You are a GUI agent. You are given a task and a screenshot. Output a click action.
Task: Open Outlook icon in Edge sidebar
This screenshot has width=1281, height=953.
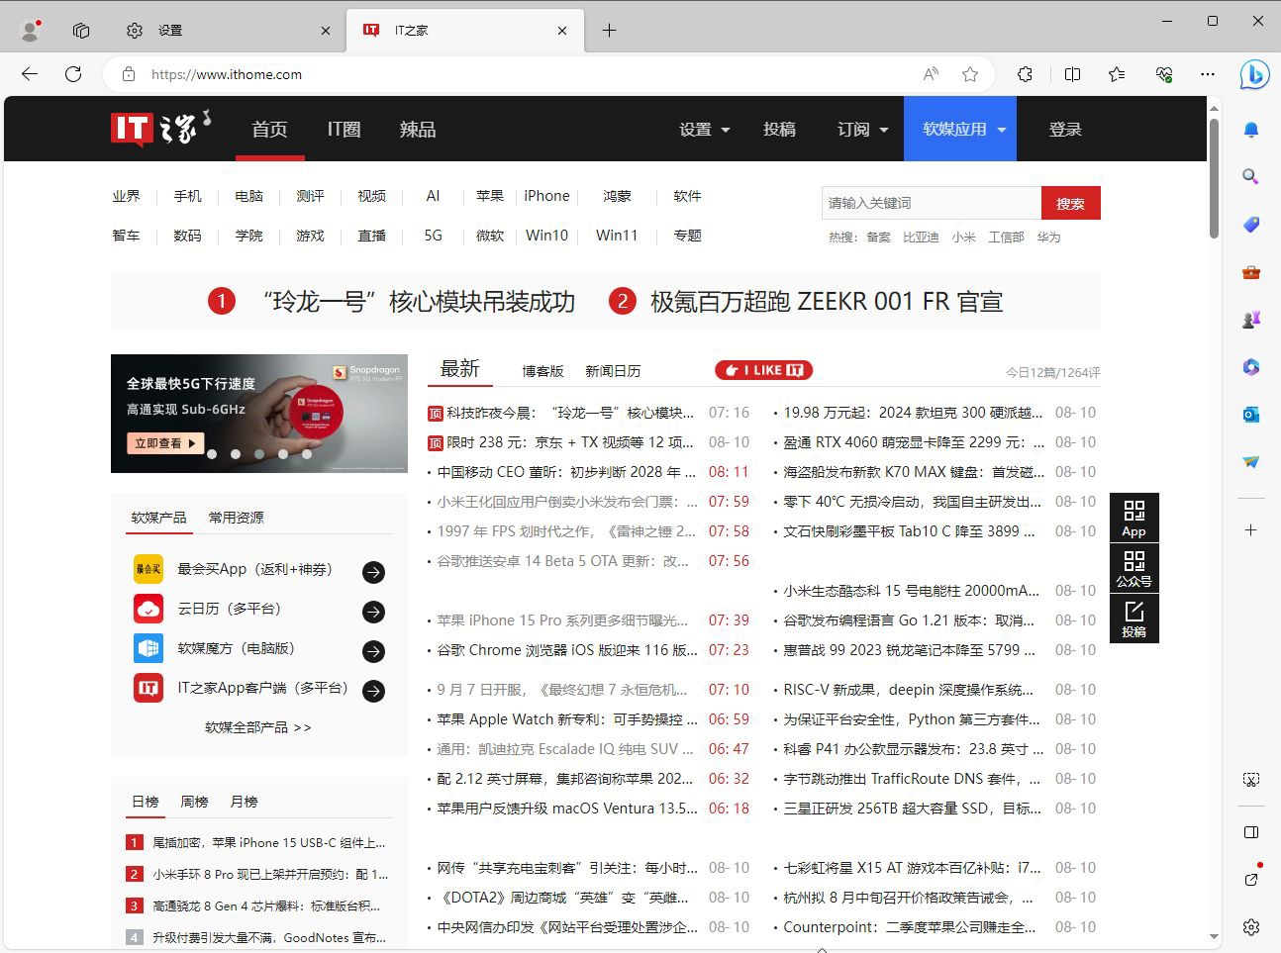1251,415
